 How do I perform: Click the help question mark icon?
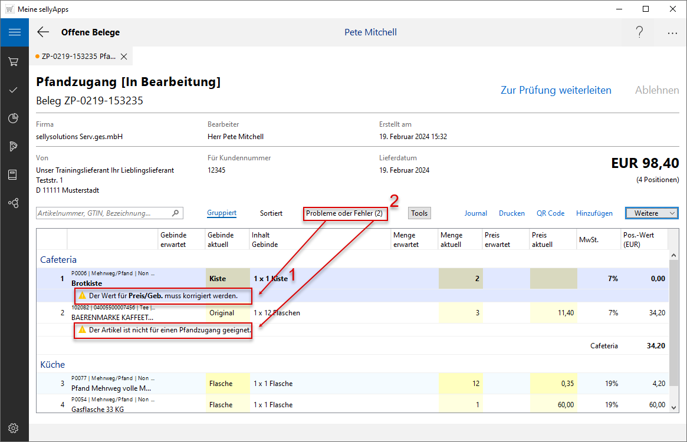coord(639,32)
